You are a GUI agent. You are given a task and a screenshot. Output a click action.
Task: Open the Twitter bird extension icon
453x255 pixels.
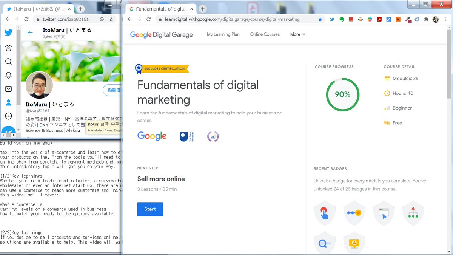[332, 19]
